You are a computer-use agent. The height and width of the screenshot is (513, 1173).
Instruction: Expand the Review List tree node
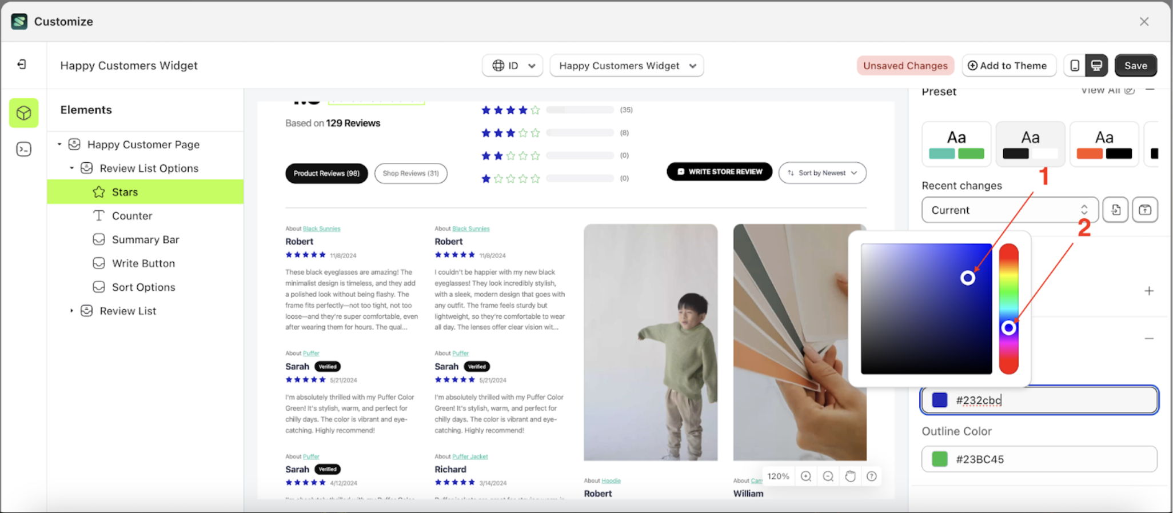[71, 311]
